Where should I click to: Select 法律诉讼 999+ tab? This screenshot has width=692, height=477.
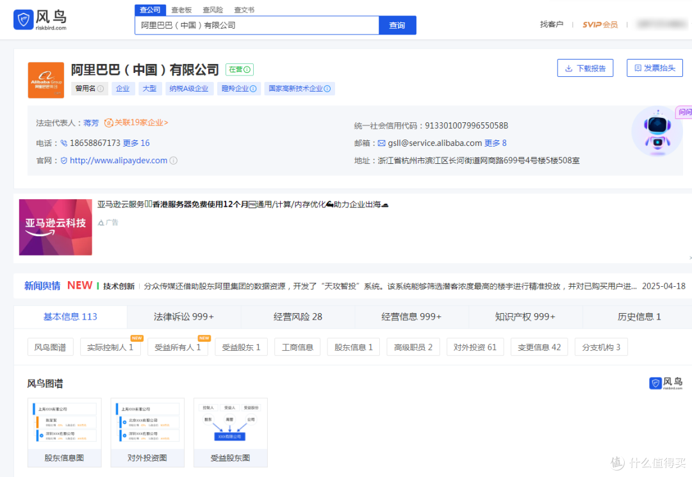pyautogui.click(x=184, y=316)
